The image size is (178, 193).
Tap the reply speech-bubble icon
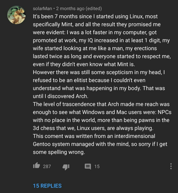pyautogui.click(x=88, y=167)
